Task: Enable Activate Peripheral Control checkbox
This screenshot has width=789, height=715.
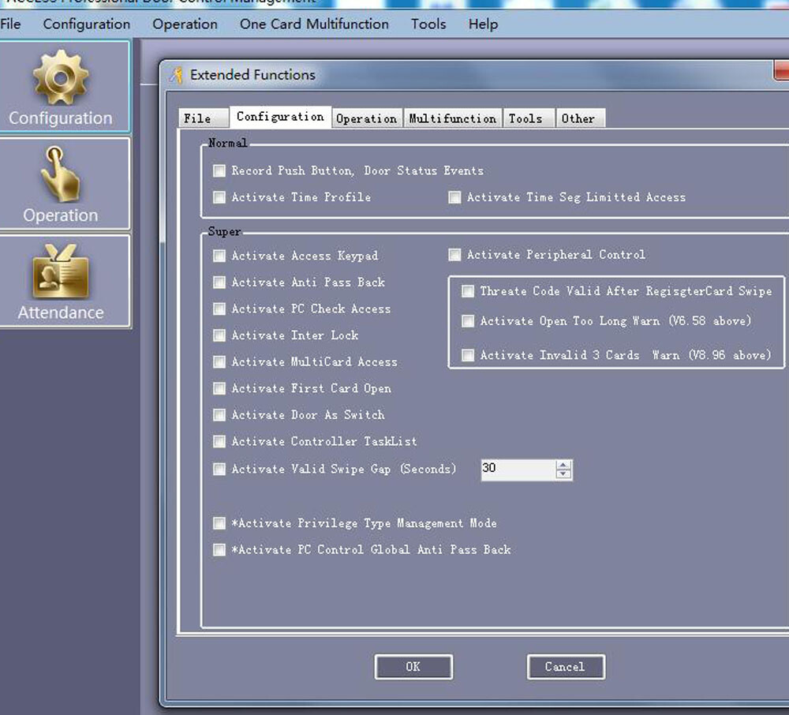Action: click(x=454, y=255)
